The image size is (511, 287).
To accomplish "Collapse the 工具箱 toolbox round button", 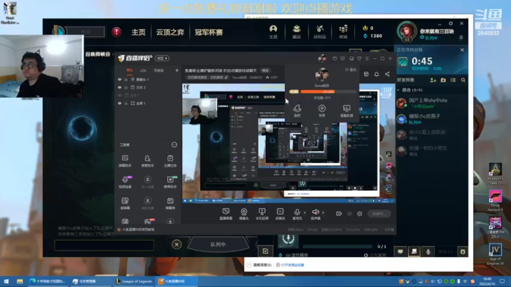I will pyautogui.click(x=174, y=145).
